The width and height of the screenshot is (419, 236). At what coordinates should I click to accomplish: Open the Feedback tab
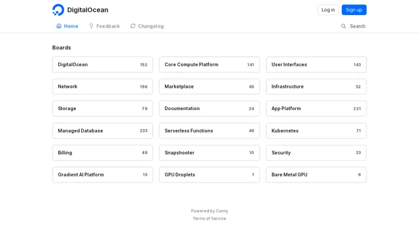[104, 26]
